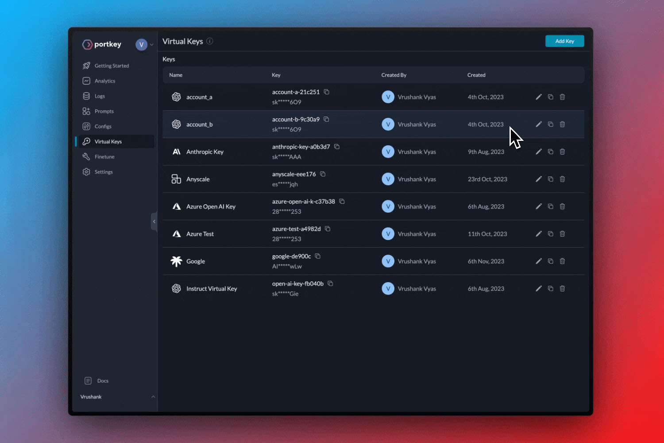Copy the anthropic-key-a0b3d7 key
This screenshot has height=443, width=664.
click(x=337, y=147)
